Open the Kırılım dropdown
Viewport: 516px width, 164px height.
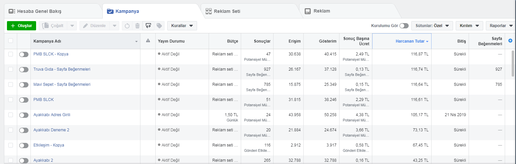coord(469,26)
